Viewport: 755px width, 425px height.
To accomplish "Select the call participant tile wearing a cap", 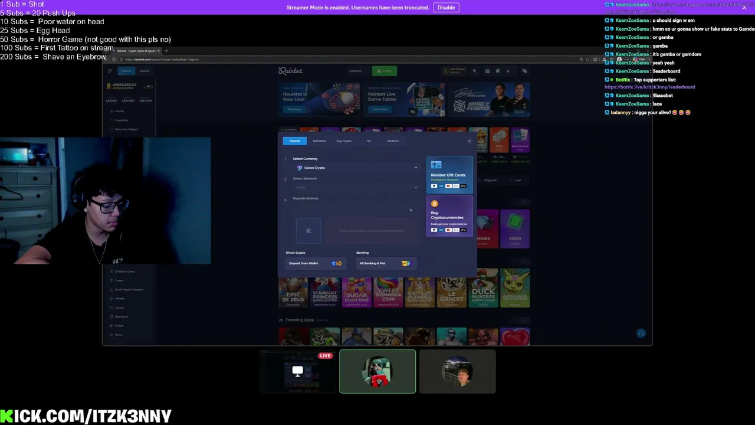I will (x=458, y=371).
